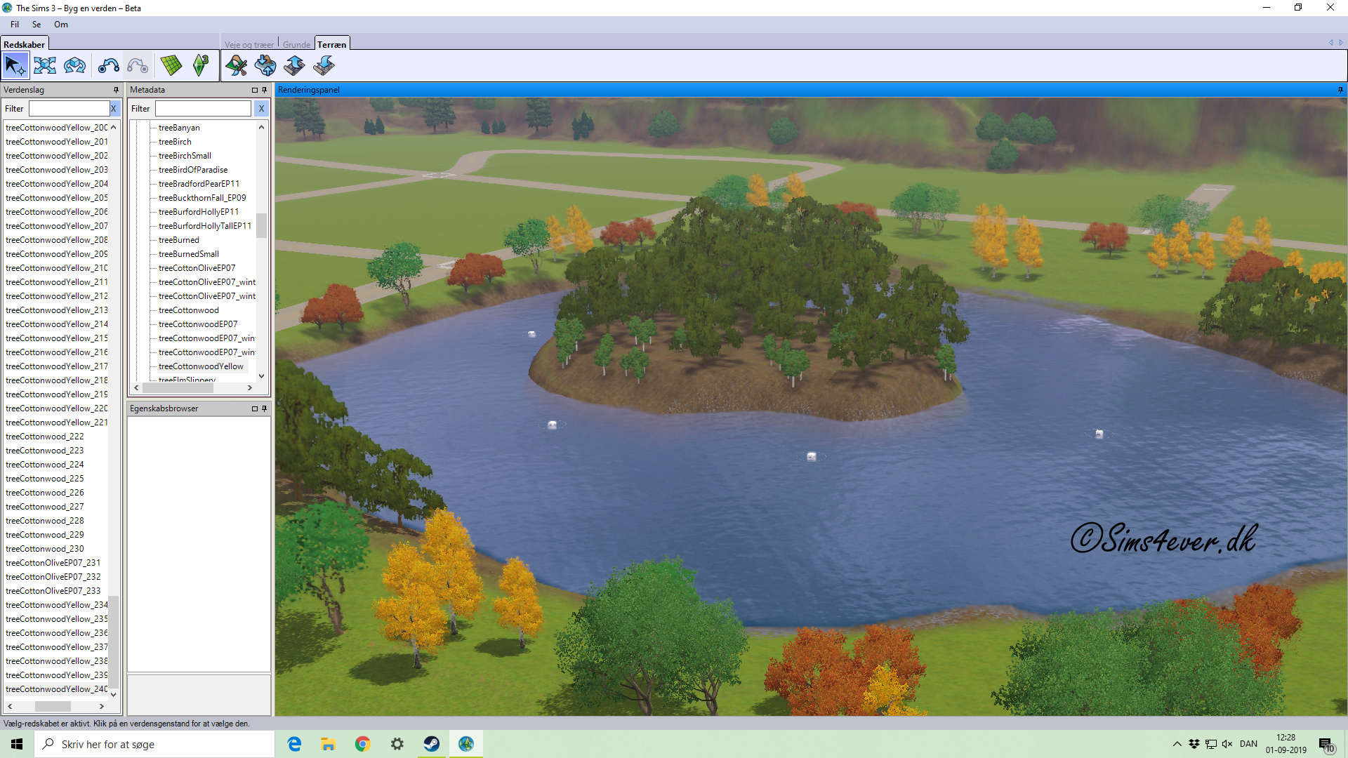
Task: Clear the Verdenslag filter with X
Action: (114, 109)
